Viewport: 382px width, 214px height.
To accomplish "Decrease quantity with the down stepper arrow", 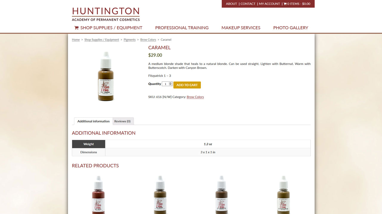I will 171,85.
